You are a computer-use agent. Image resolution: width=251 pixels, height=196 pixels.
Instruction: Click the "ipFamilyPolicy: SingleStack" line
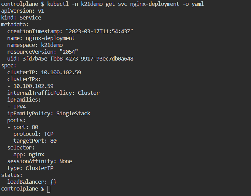49,113
